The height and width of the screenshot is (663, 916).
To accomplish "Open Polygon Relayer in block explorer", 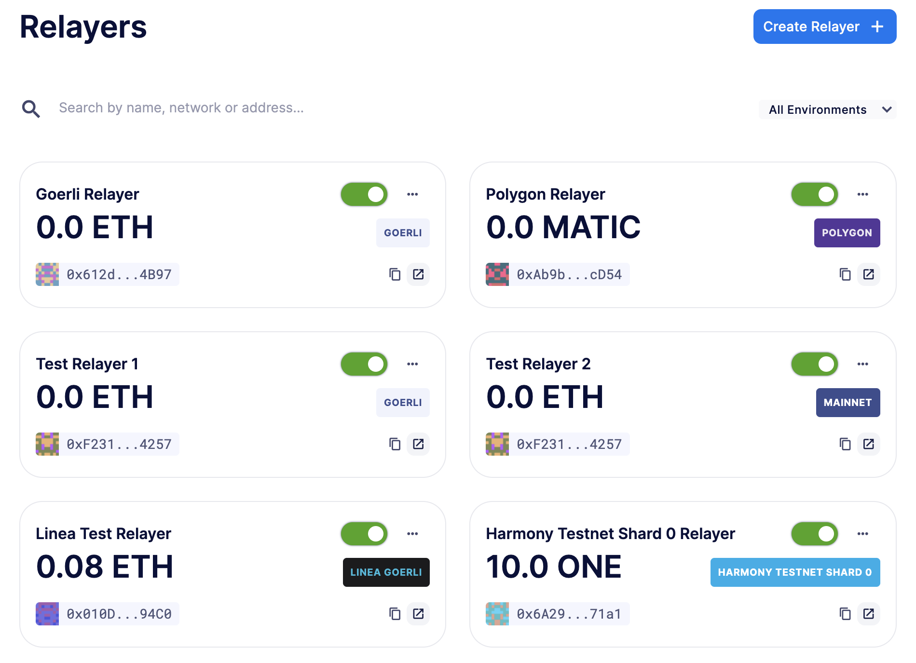I will click(x=868, y=274).
